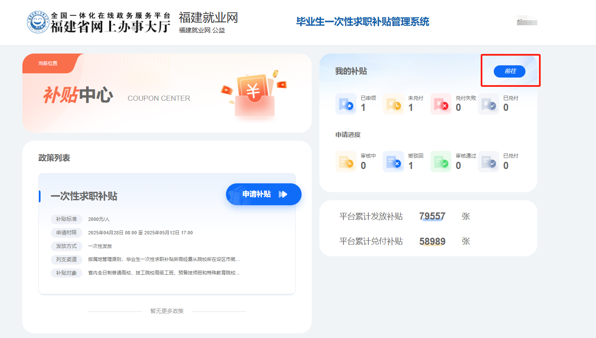Screen dimensions: 596x338
Task: Click the 审核中 progress icon
Action: [346, 162]
